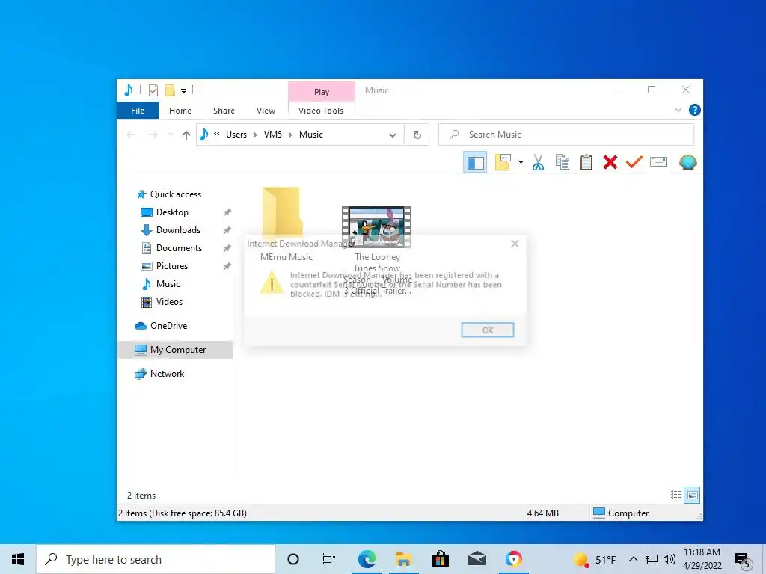Click the quick access Properties checkmark icon
This screenshot has height=574, width=766.
pyautogui.click(x=153, y=90)
